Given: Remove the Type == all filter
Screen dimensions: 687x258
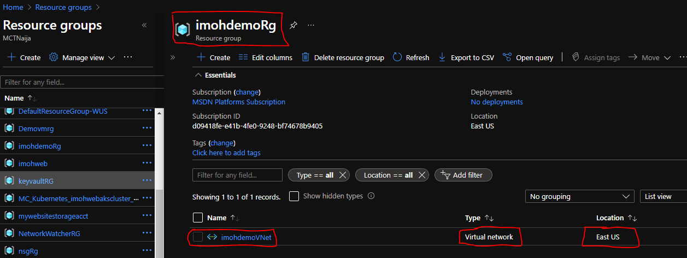Looking at the screenshot, I should (x=343, y=175).
